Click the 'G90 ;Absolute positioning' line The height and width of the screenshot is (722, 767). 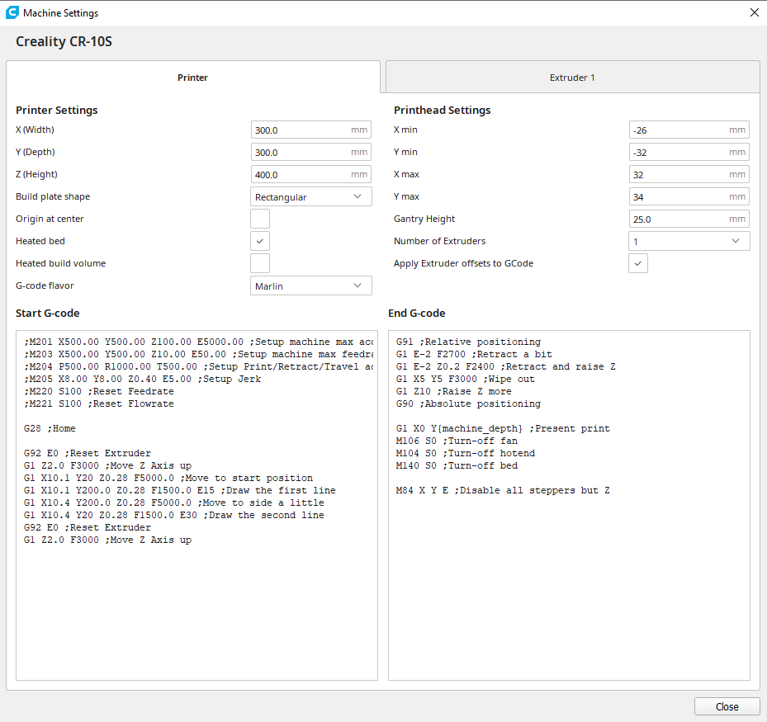(469, 403)
